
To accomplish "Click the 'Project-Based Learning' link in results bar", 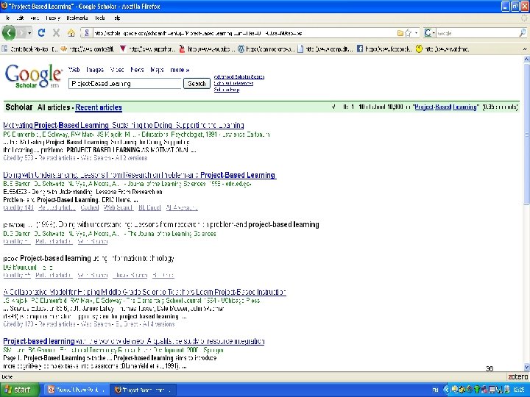I will (x=445, y=107).
